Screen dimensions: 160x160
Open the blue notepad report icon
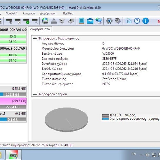point(82,21)
